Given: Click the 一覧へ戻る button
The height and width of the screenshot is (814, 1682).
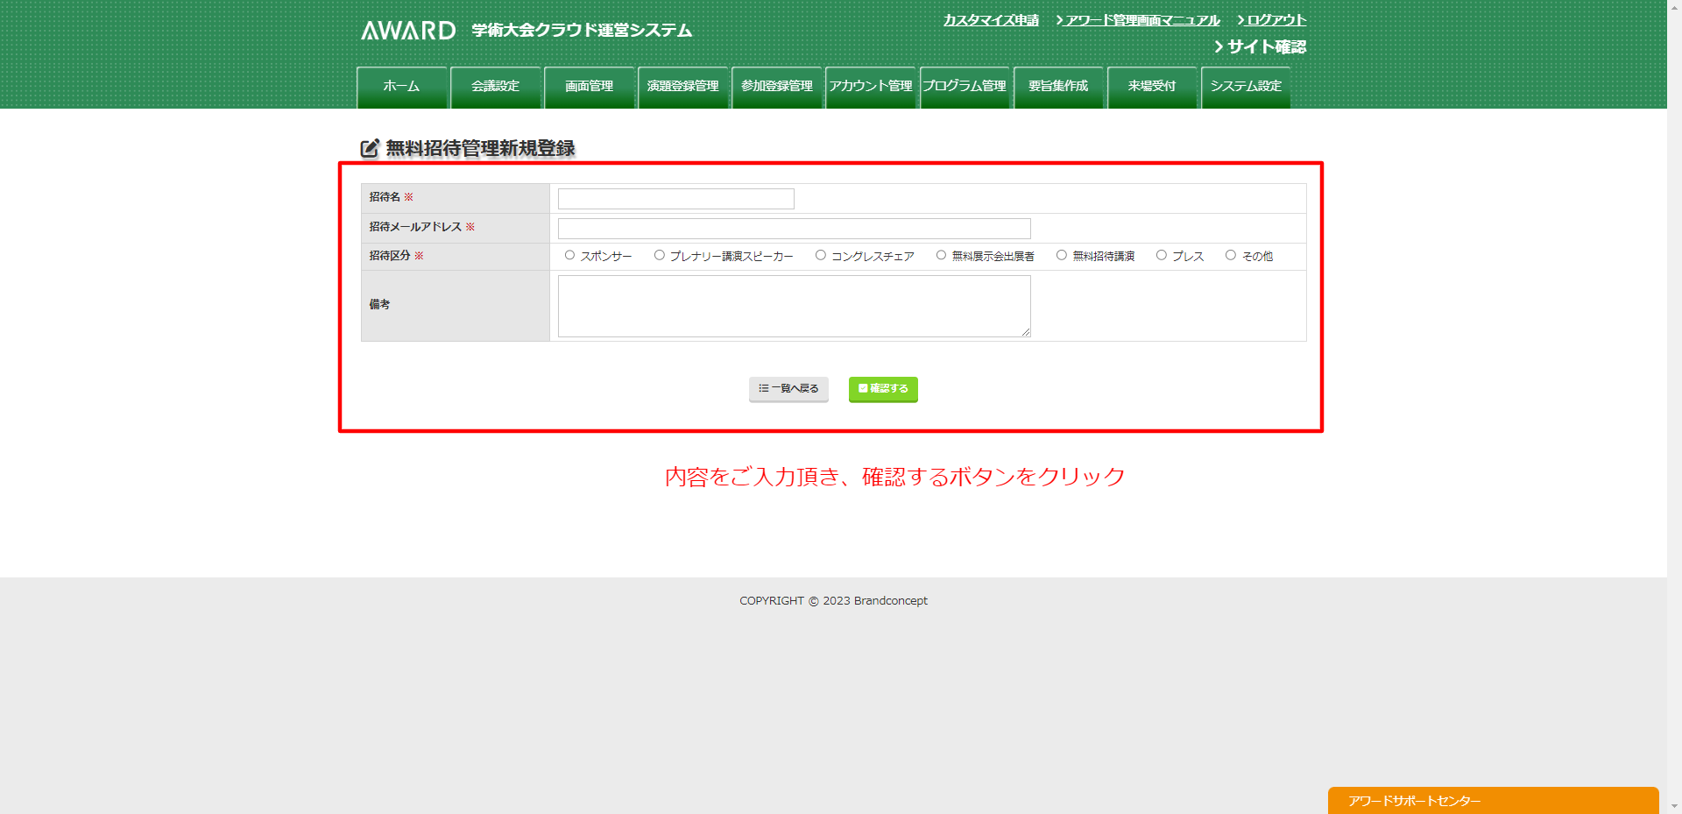Looking at the screenshot, I should coord(788,389).
